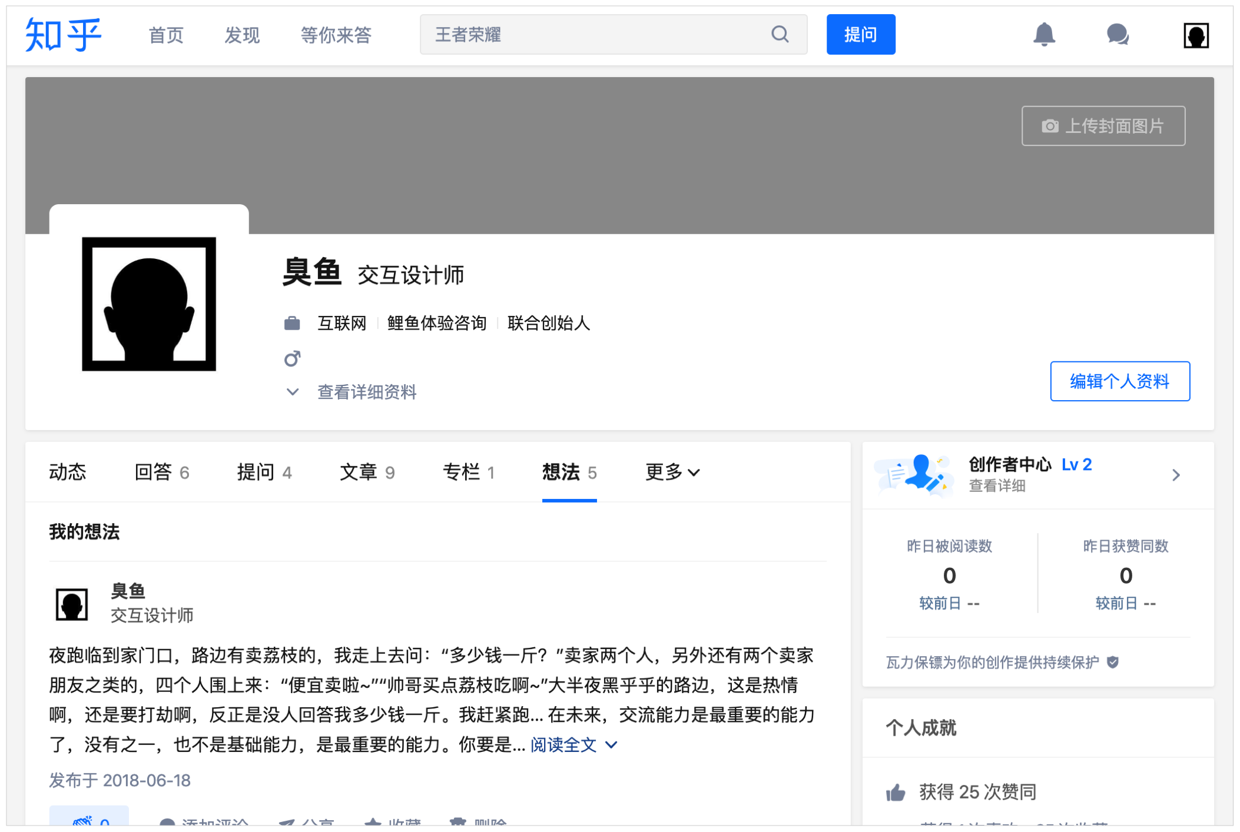Open private messages chat icon
This screenshot has height=832, width=1240.
coord(1117,34)
